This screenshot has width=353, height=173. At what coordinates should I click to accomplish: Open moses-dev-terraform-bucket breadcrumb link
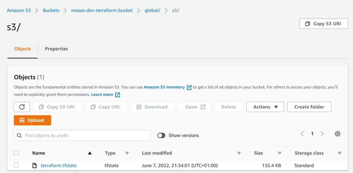point(102,10)
